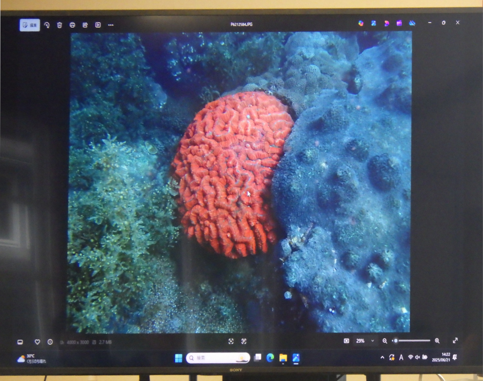This screenshot has height=381, width=483.
Task: Toggle the filmstrip view at bottom left
Action: [20, 342]
